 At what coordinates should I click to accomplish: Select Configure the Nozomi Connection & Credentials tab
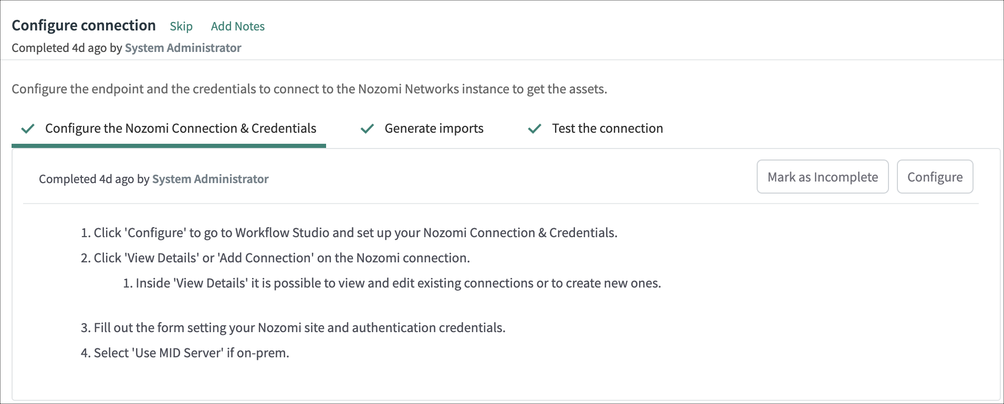(x=169, y=129)
